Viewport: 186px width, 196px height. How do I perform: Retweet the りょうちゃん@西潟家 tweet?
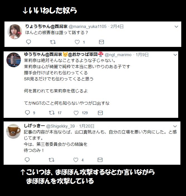53,42
